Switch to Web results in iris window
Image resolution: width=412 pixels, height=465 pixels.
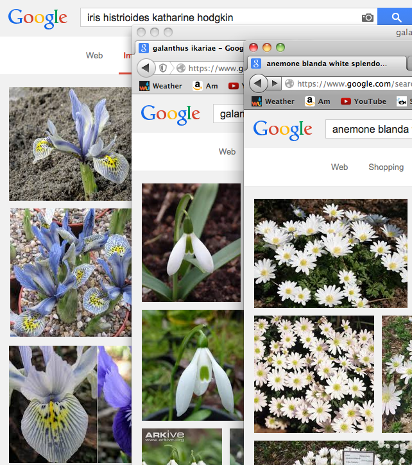(x=94, y=55)
